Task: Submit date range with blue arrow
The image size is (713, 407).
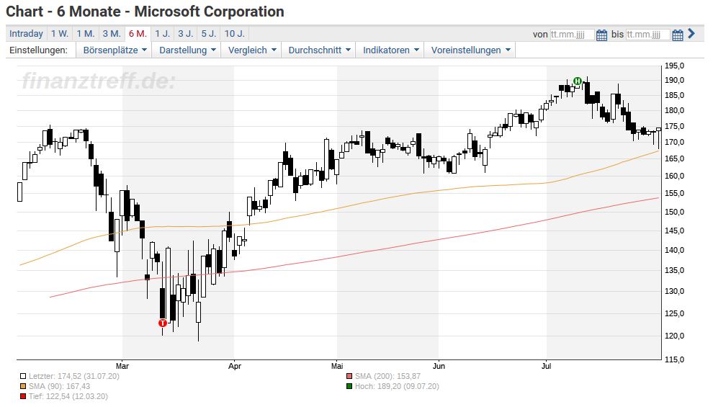Action: [691, 33]
